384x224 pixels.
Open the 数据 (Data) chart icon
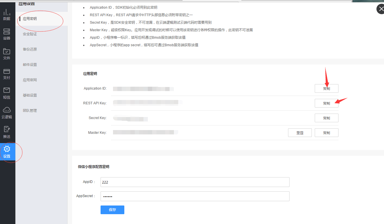[x=7, y=14]
